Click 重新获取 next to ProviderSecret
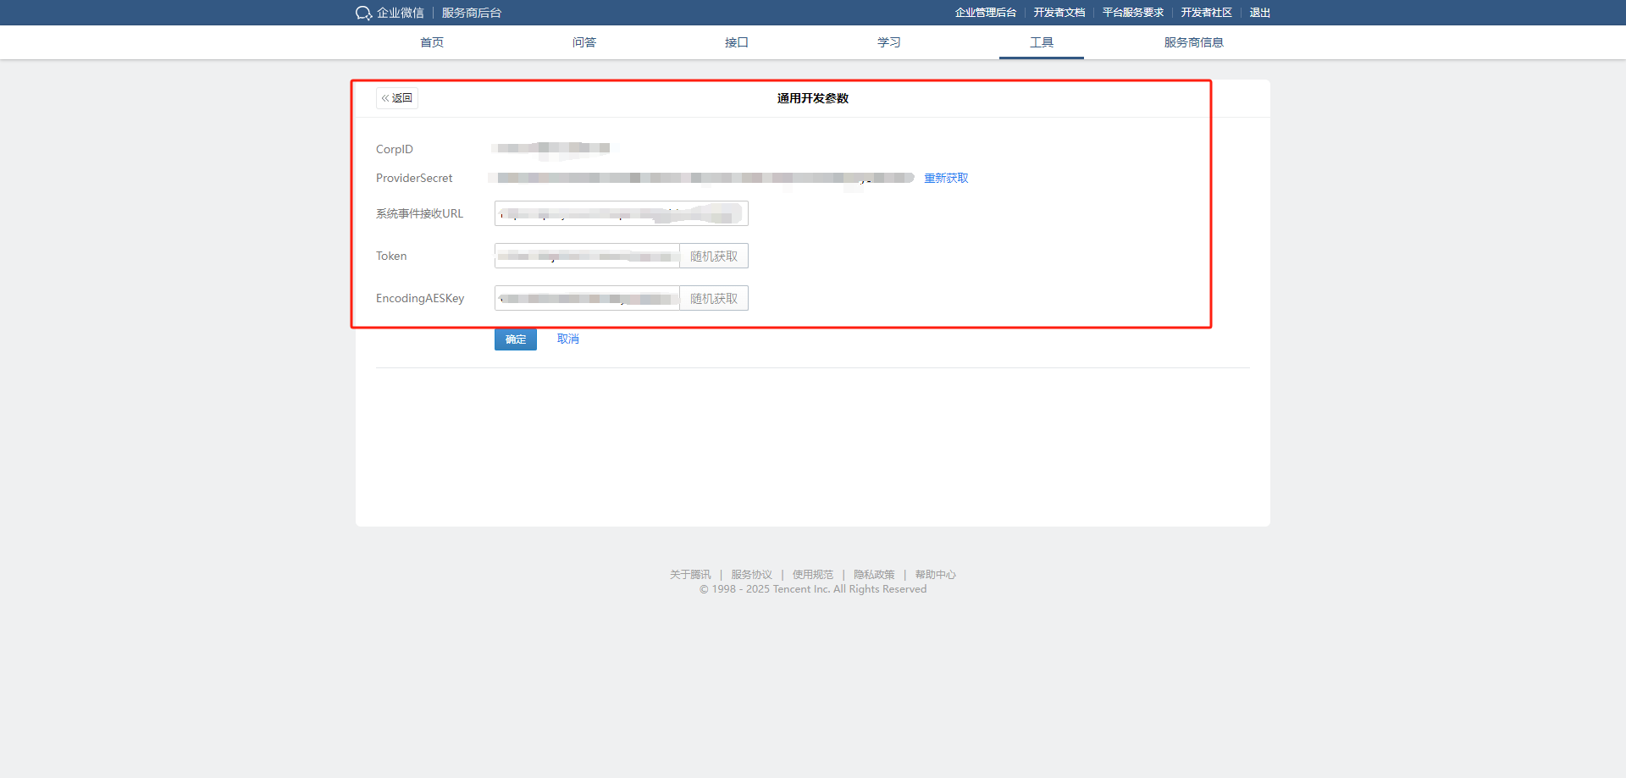The height and width of the screenshot is (778, 1626). pyautogui.click(x=946, y=178)
